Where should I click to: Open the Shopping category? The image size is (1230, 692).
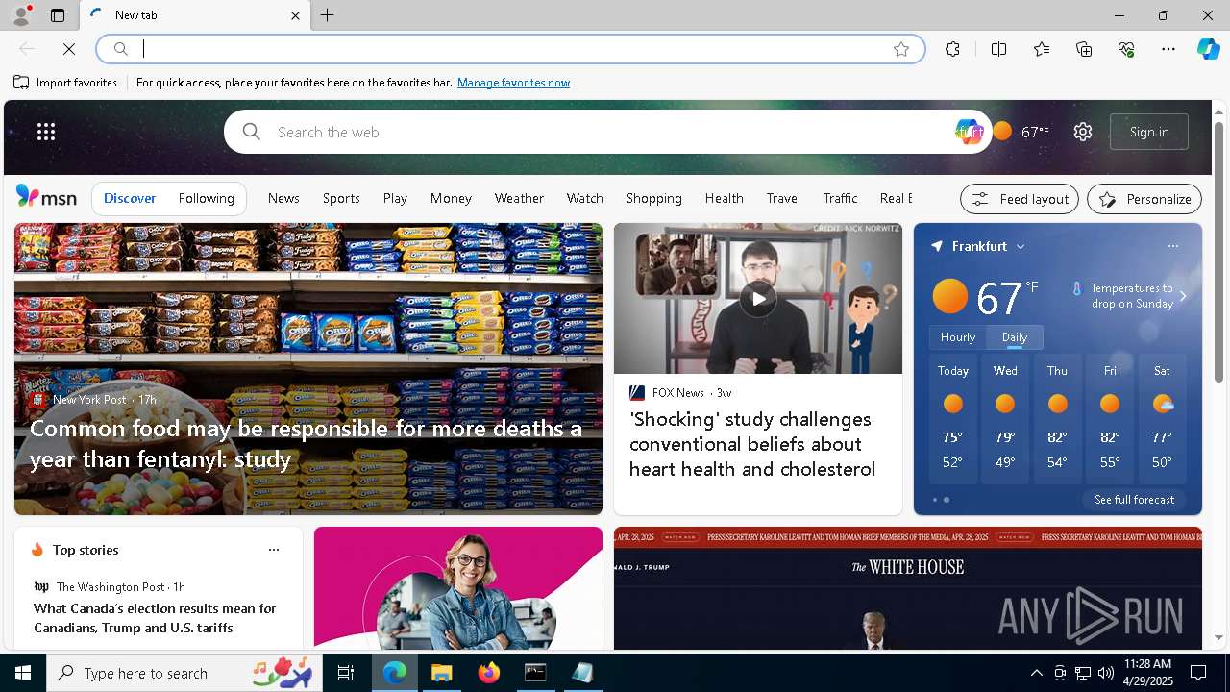[654, 198]
